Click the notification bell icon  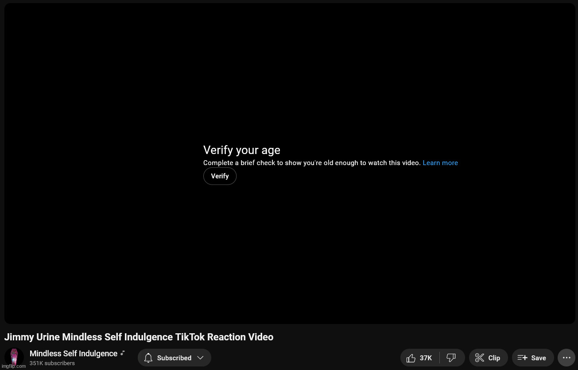(x=148, y=358)
